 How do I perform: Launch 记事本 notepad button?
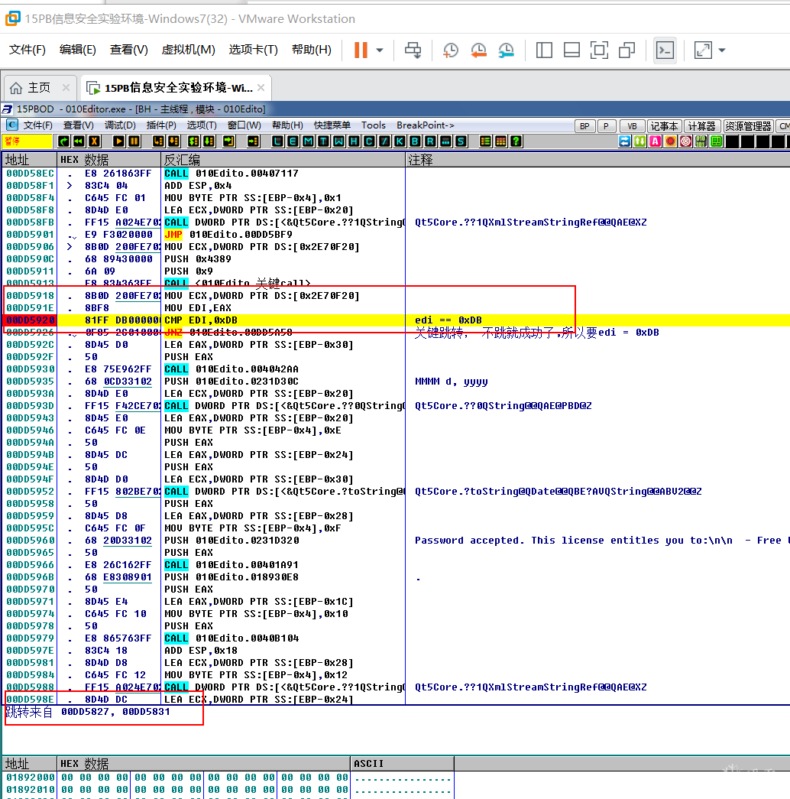pos(664,126)
